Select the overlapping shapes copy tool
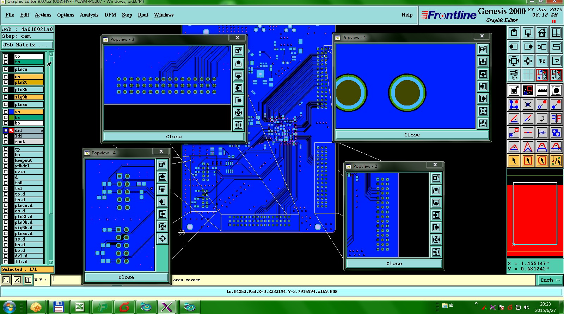Viewport: 564px width, 314px height. 556,133
